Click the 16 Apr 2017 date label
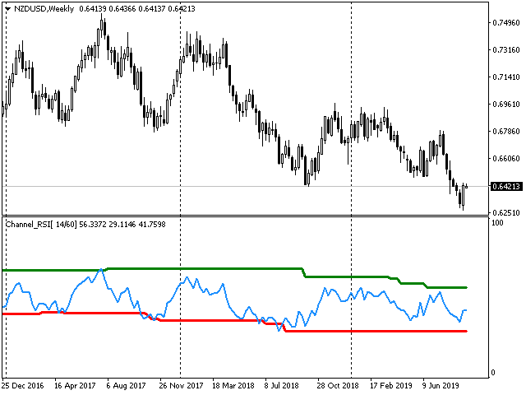 tap(75, 386)
